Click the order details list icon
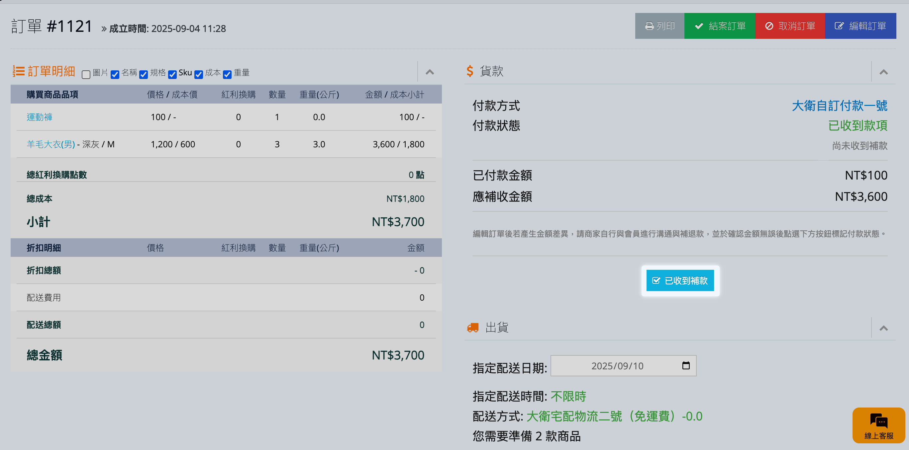This screenshot has height=450, width=909. [19, 71]
